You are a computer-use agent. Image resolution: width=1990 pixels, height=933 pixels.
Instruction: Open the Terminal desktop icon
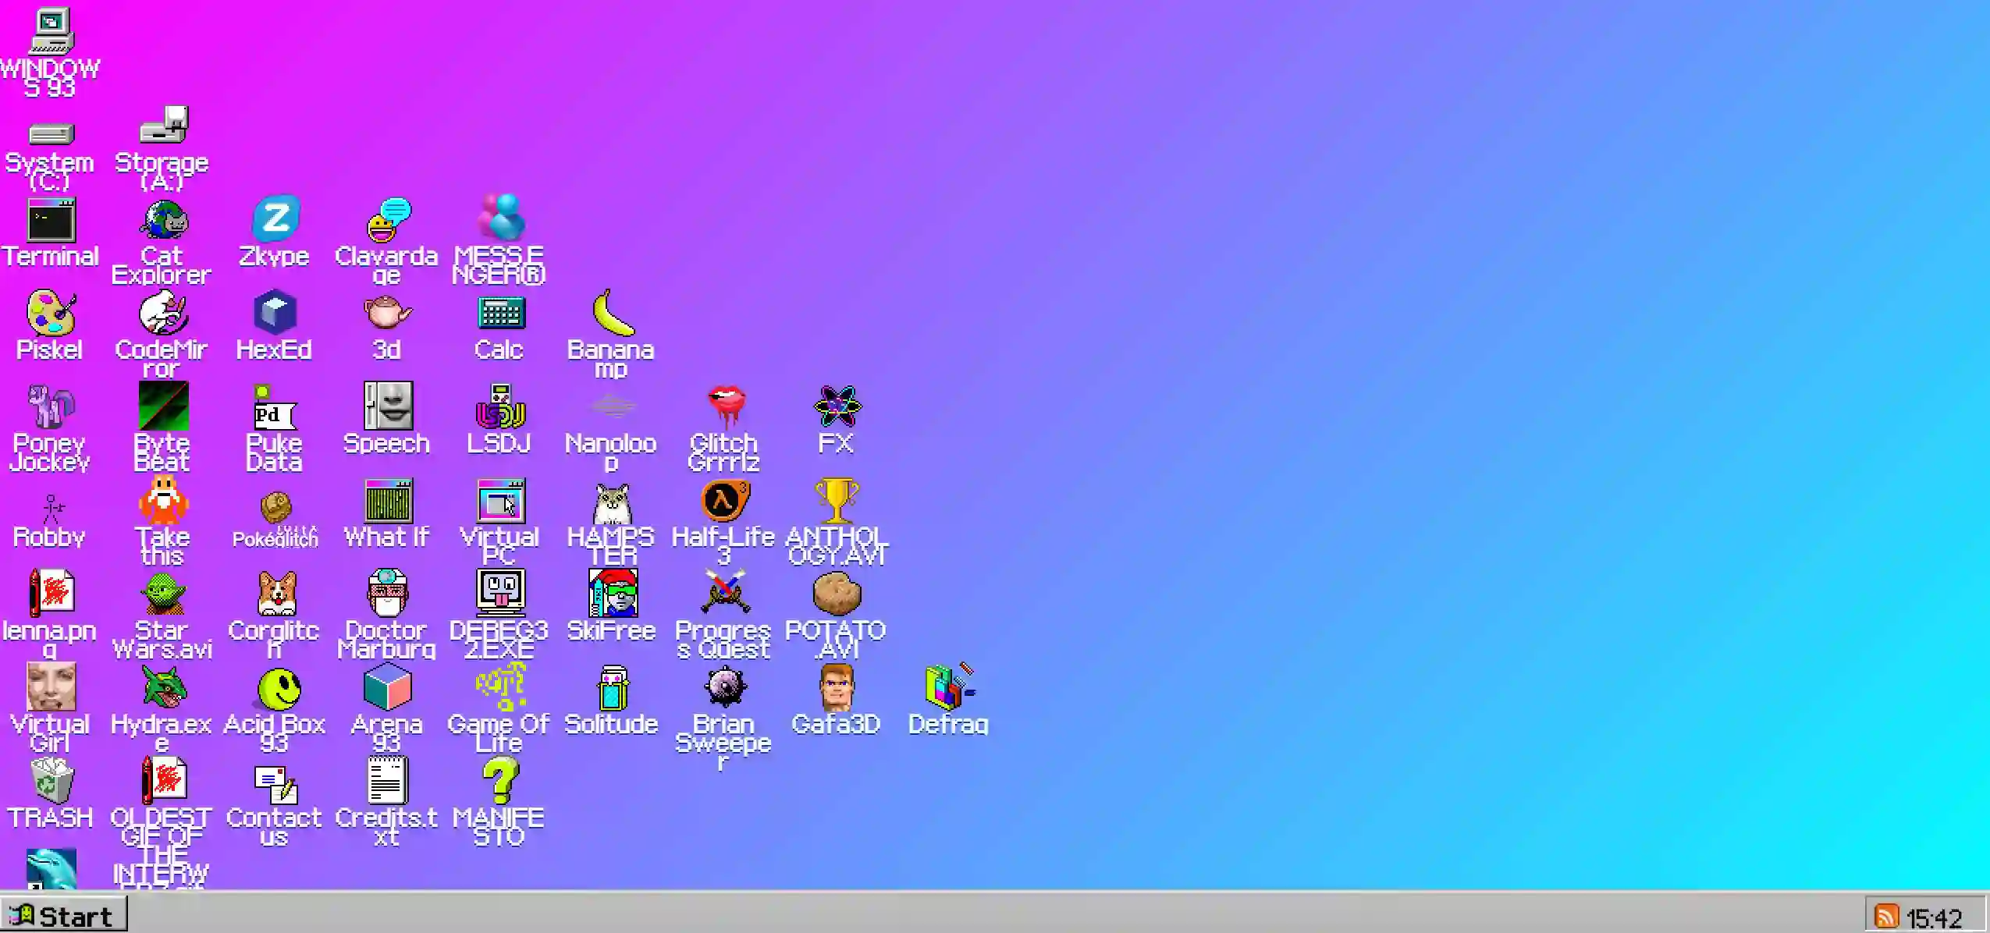click(x=51, y=222)
